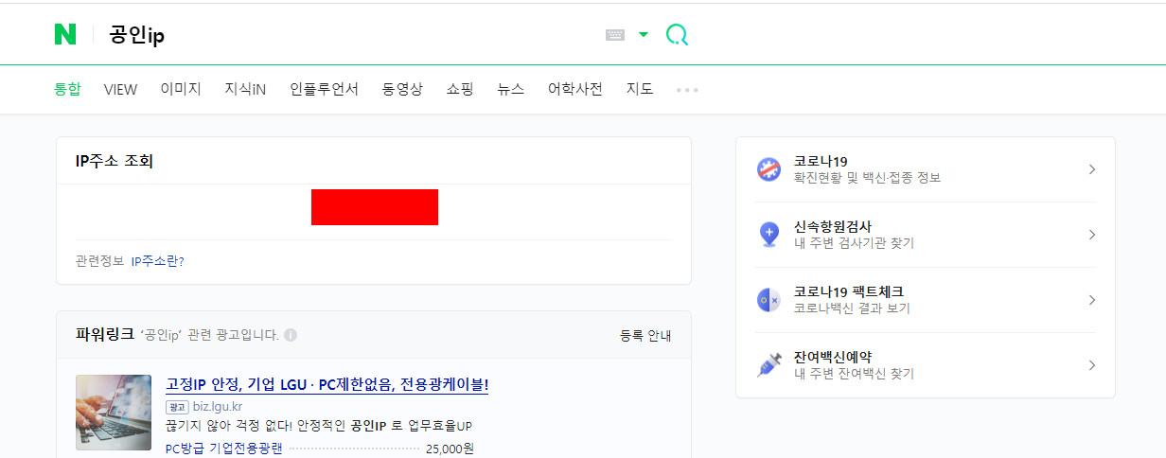Click the chevron on the 신속항원검사 row

click(1091, 235)
